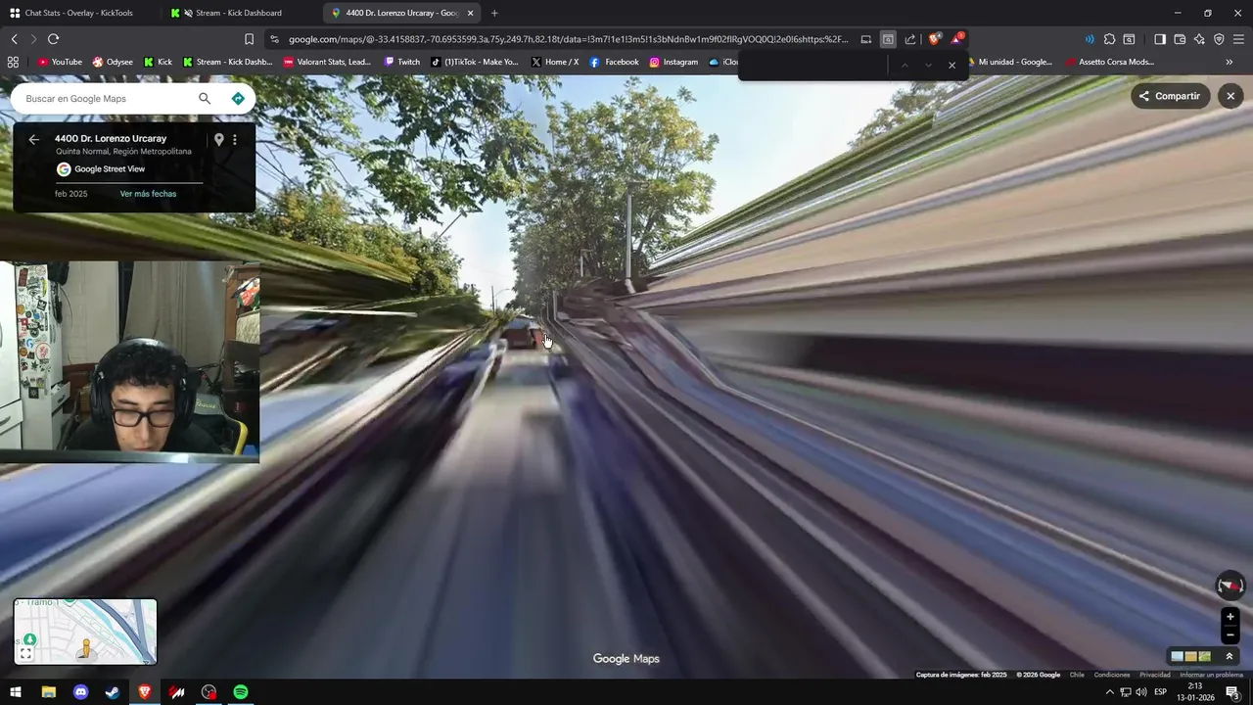
Task: Zoom in with the plus button
Action: point(1230,617)
